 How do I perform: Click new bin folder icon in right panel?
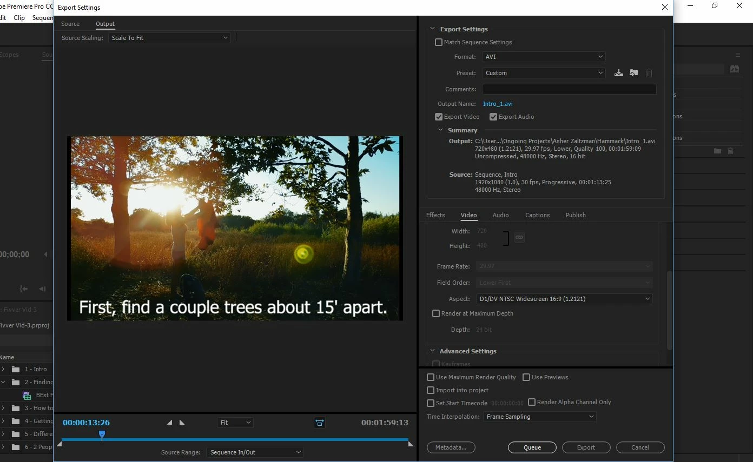click(717, 151)
